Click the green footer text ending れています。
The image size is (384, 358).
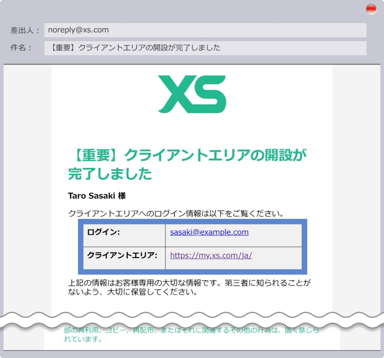tap(192, 335)
